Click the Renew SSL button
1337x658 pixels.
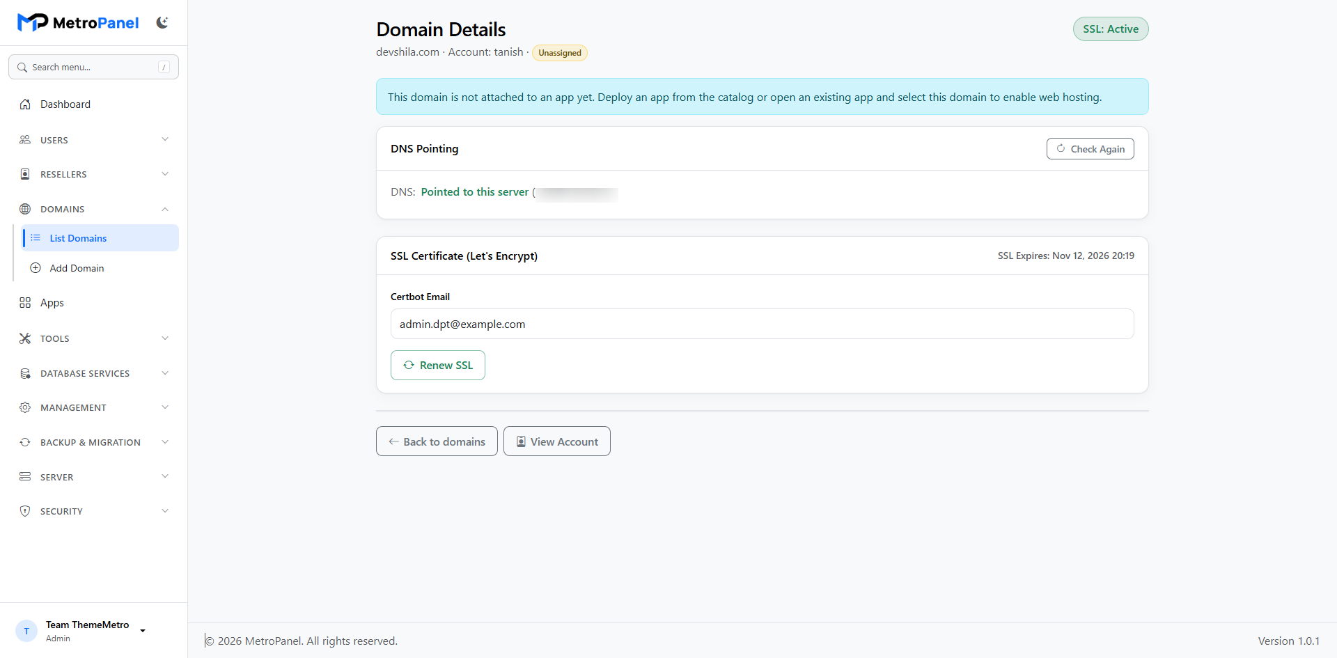[x=438, y=365]
